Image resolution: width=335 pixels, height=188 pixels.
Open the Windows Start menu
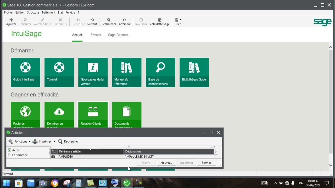(6, 183)
